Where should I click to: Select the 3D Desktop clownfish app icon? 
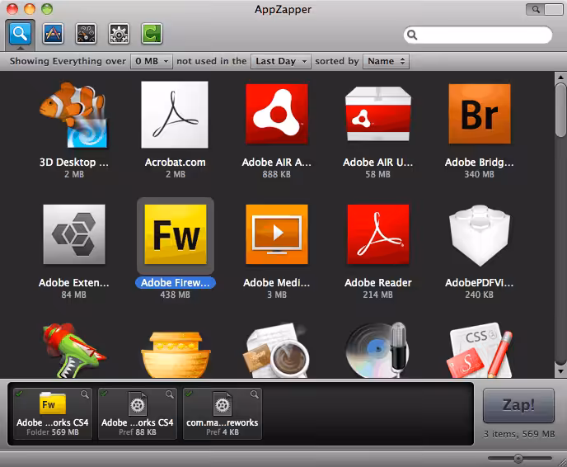[x=73, y=116]
